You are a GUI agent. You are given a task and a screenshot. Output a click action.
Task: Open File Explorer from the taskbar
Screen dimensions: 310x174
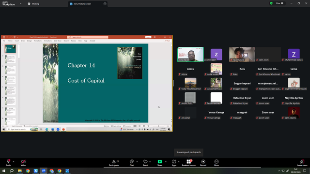point(20,171)
